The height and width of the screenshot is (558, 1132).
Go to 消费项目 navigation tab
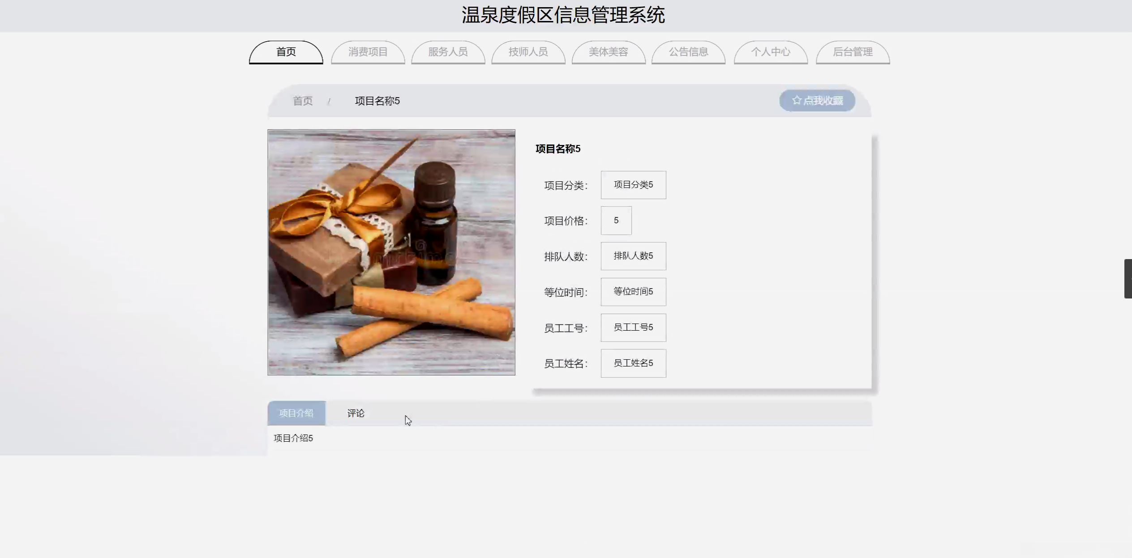368,52
